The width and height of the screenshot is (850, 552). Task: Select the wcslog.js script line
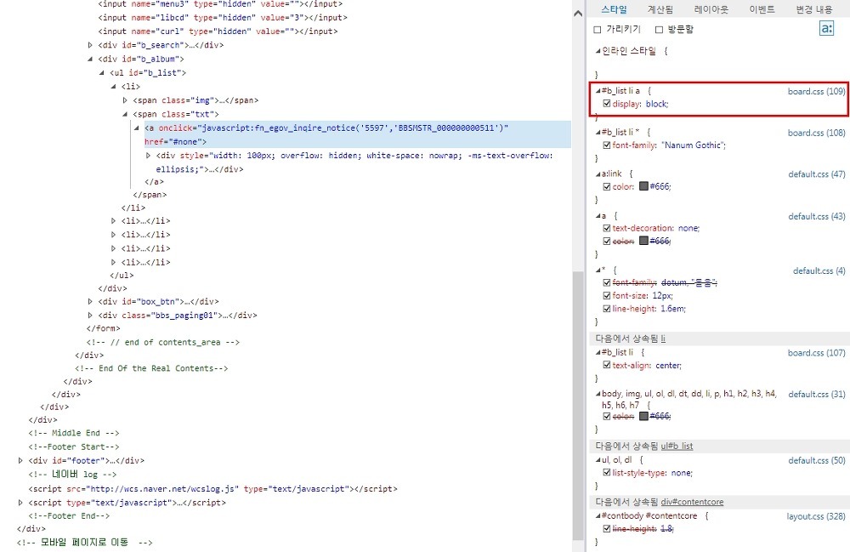tap(212, 488)
